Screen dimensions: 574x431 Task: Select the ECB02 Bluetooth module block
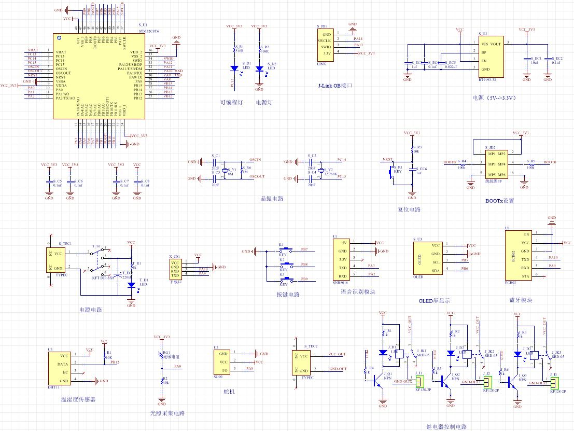[517, 255]
